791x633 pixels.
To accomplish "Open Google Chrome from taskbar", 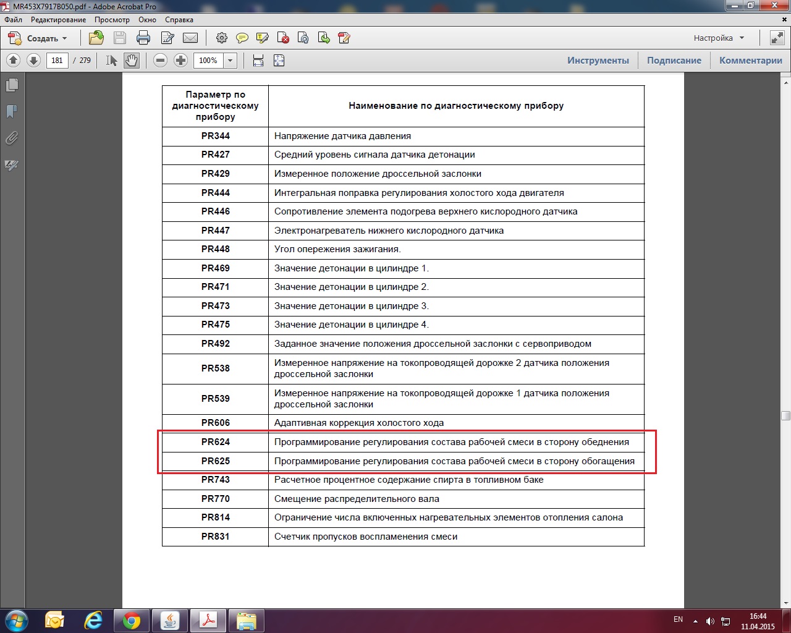I will click(132, 620).
